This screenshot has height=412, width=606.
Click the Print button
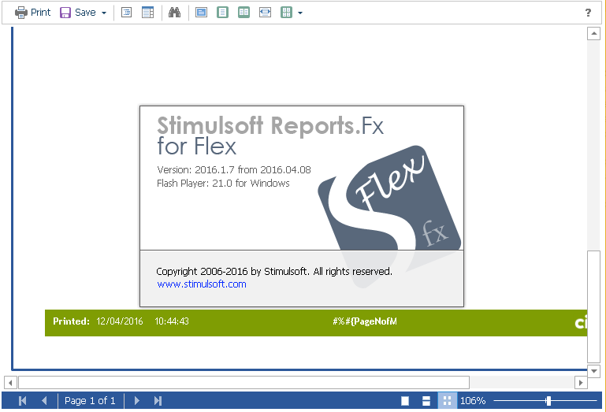(32, 13)
